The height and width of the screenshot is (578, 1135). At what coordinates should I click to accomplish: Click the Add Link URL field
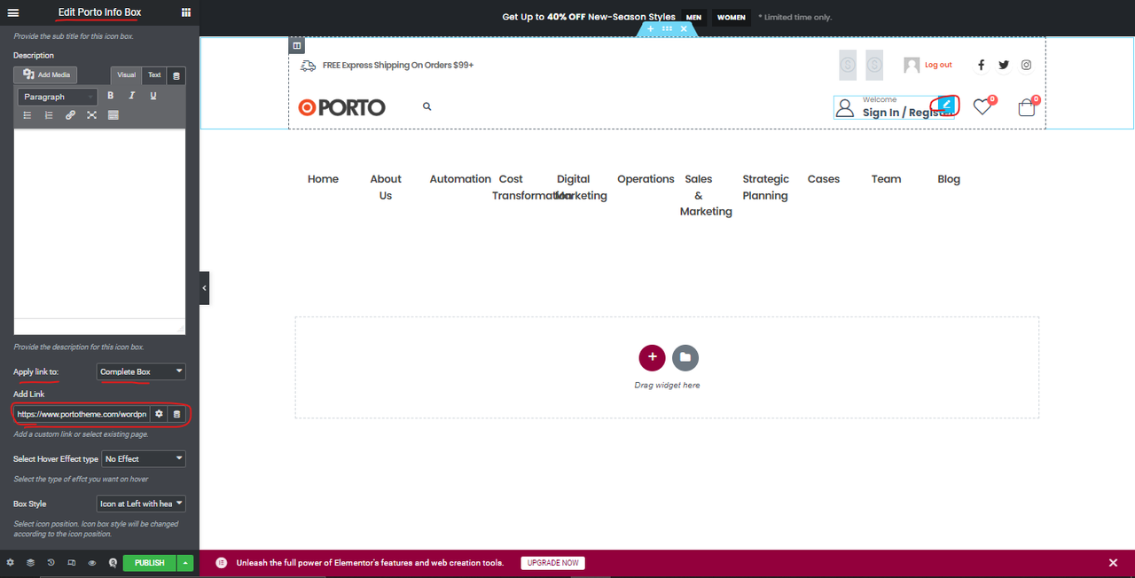[x=82, y=414]
